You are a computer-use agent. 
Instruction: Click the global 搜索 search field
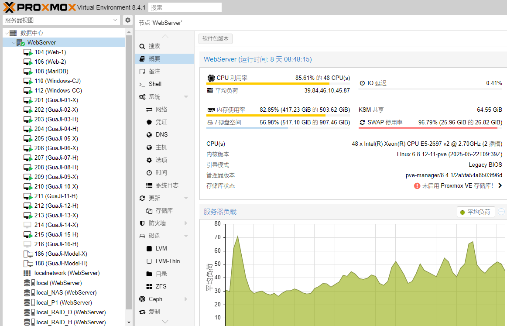click(185, 7)
